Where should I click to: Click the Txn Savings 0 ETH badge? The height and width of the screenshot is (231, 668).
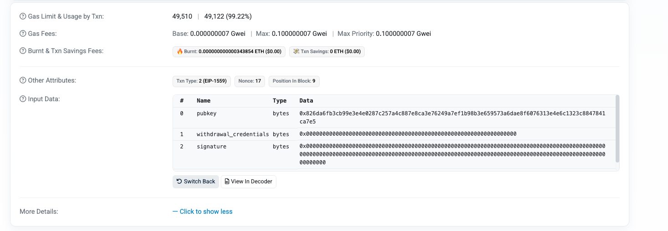pos(327,52)
